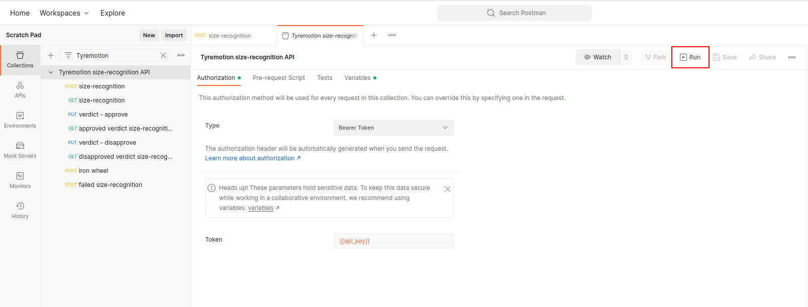The height and width of the screenshot is (307, 808).
Task: Open the History sidebar panel
Action: click(20, 211)
